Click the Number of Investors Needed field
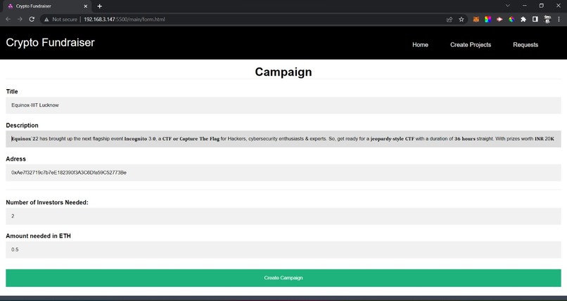 (283, 216)
